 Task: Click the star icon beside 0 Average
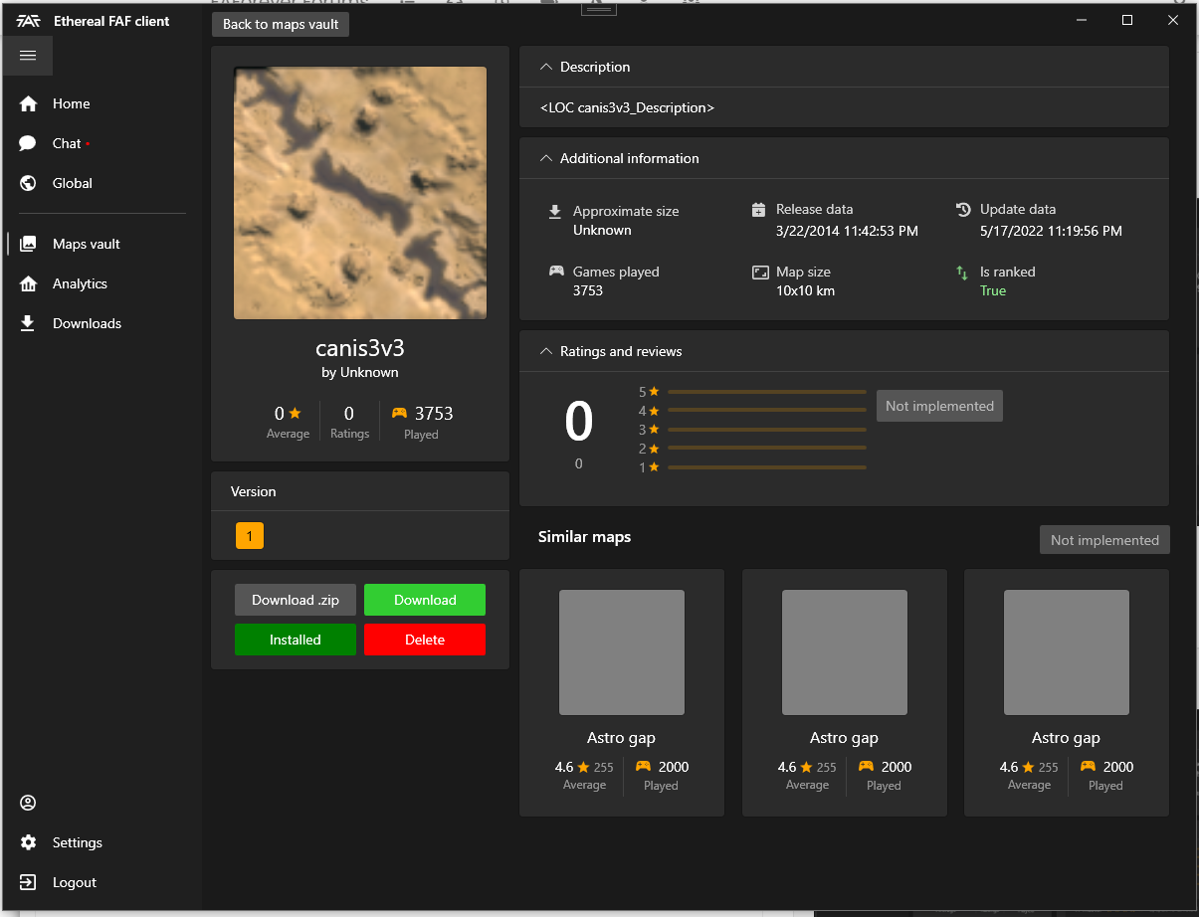point(295,413)
